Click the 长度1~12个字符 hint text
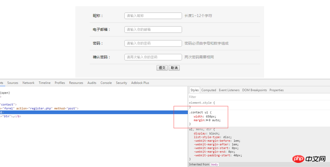Viewport: 330px width, 167px height. (x=198, y=16)
